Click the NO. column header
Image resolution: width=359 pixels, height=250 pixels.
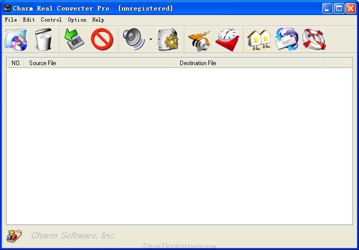[x=16, y=63]
